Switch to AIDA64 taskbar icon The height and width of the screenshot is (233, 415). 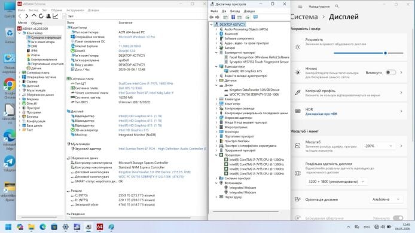point(100,227)
